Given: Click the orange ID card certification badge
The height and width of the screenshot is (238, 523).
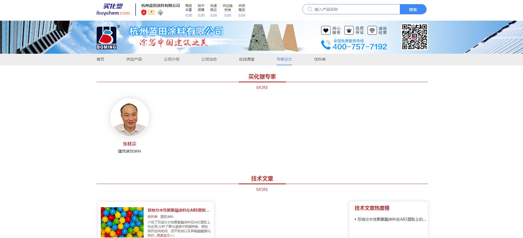Looking at the screenshot, I should tap(152, 12).
